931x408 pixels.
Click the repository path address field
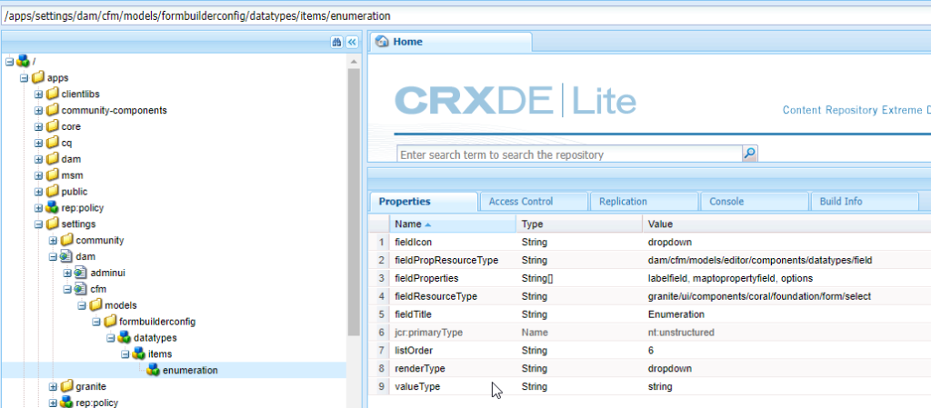coord(364,16)
